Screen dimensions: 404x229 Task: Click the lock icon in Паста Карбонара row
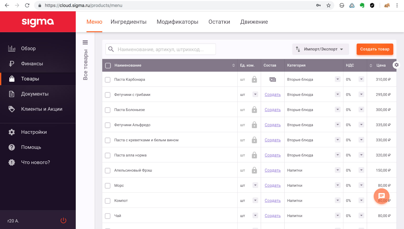point(254,79)
